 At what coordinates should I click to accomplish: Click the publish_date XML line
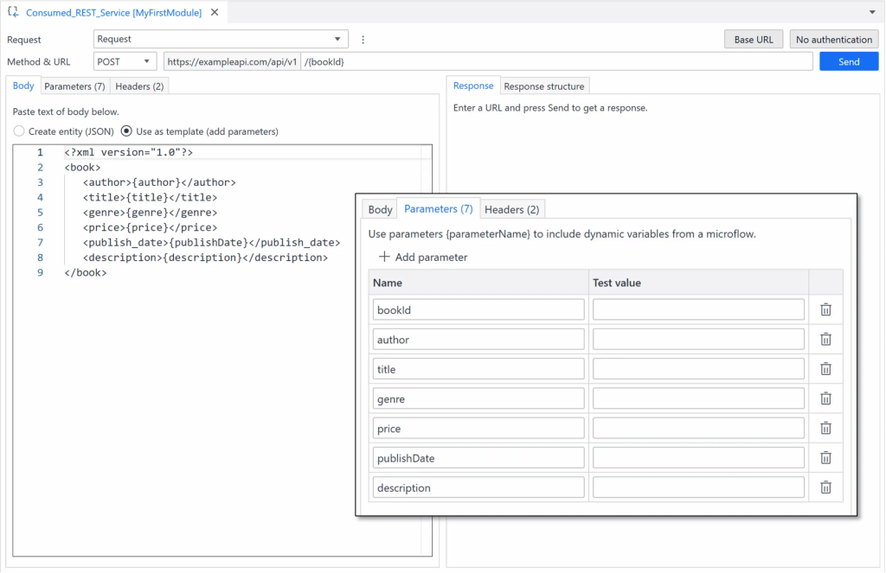tap(211, 243)
